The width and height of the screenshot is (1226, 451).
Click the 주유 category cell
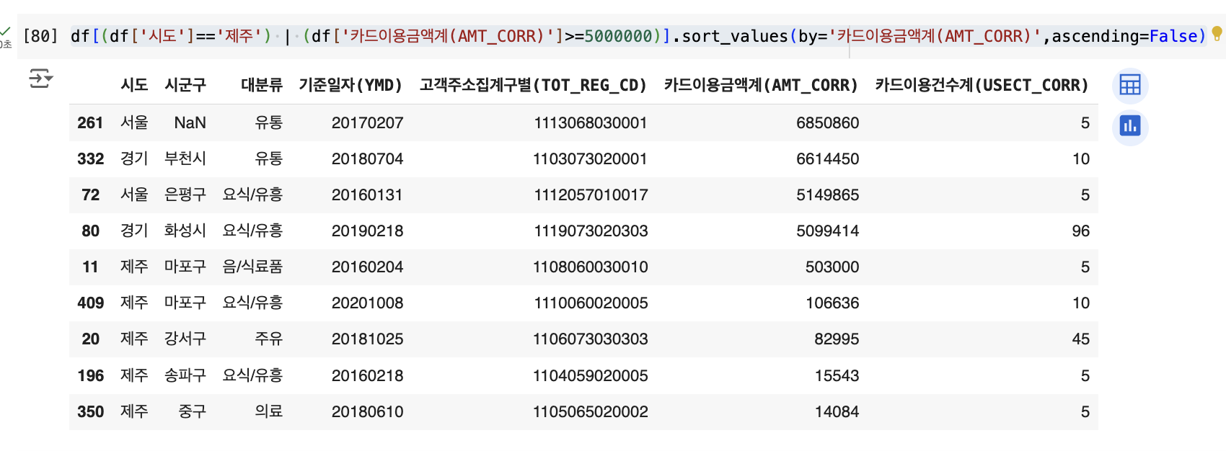(x=269, y=339)
